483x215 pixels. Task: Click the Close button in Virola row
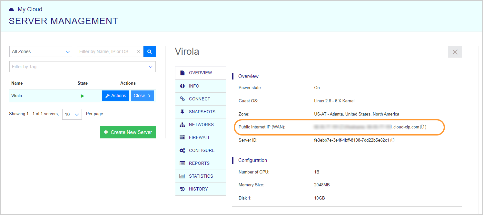[142, 96]
